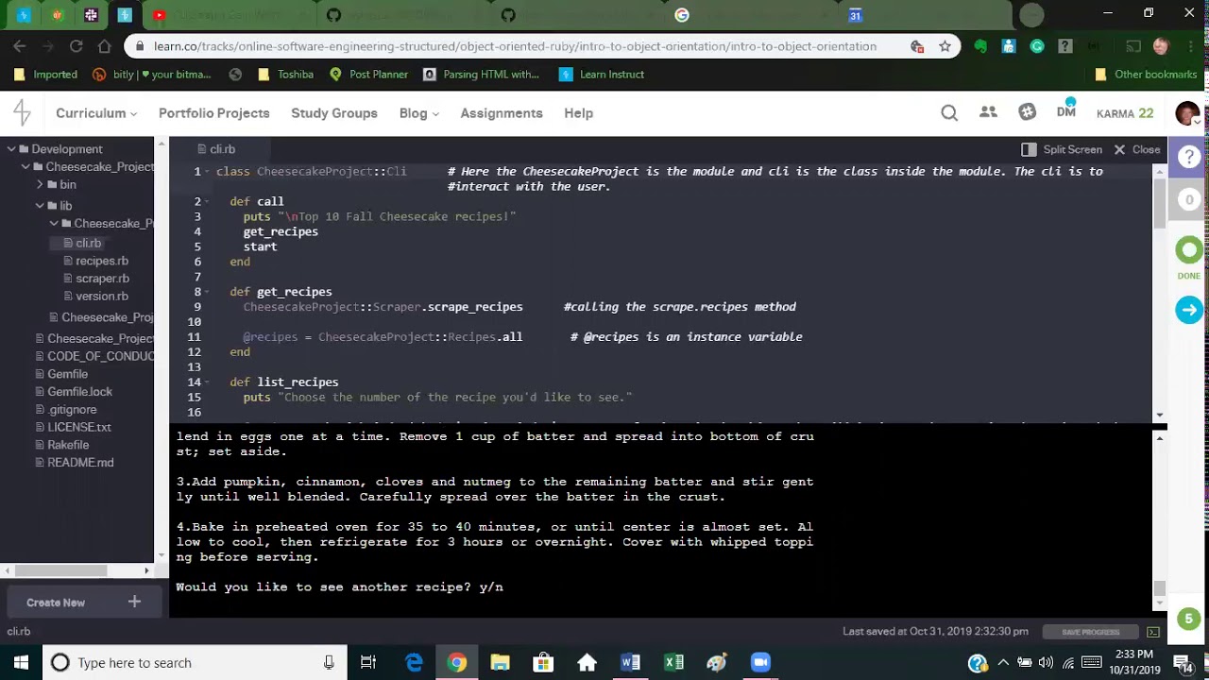This screenshot has height=680, width=1209.
Task: Click the green DONE circle icon
Action: (1189, 250)
